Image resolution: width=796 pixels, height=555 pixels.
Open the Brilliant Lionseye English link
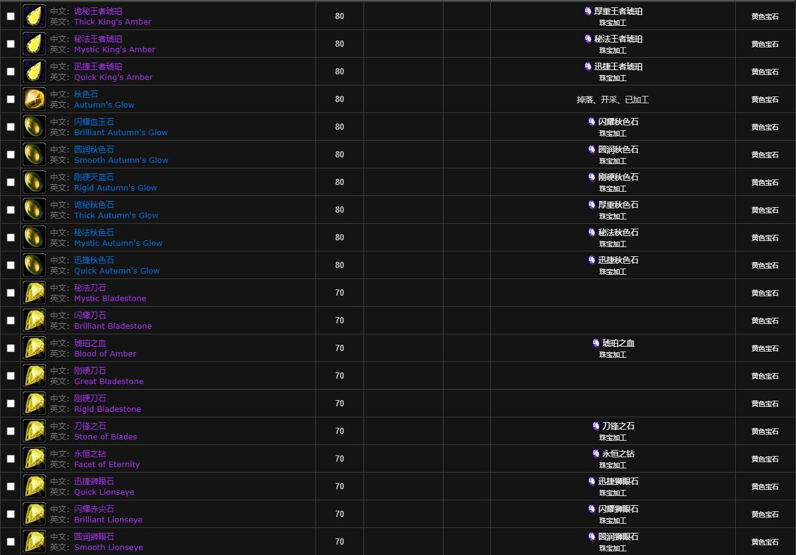[108, 519]
